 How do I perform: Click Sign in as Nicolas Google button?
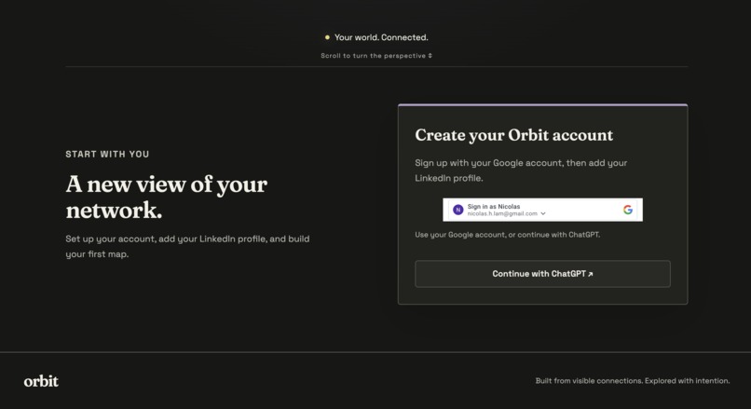click(542, 210)
